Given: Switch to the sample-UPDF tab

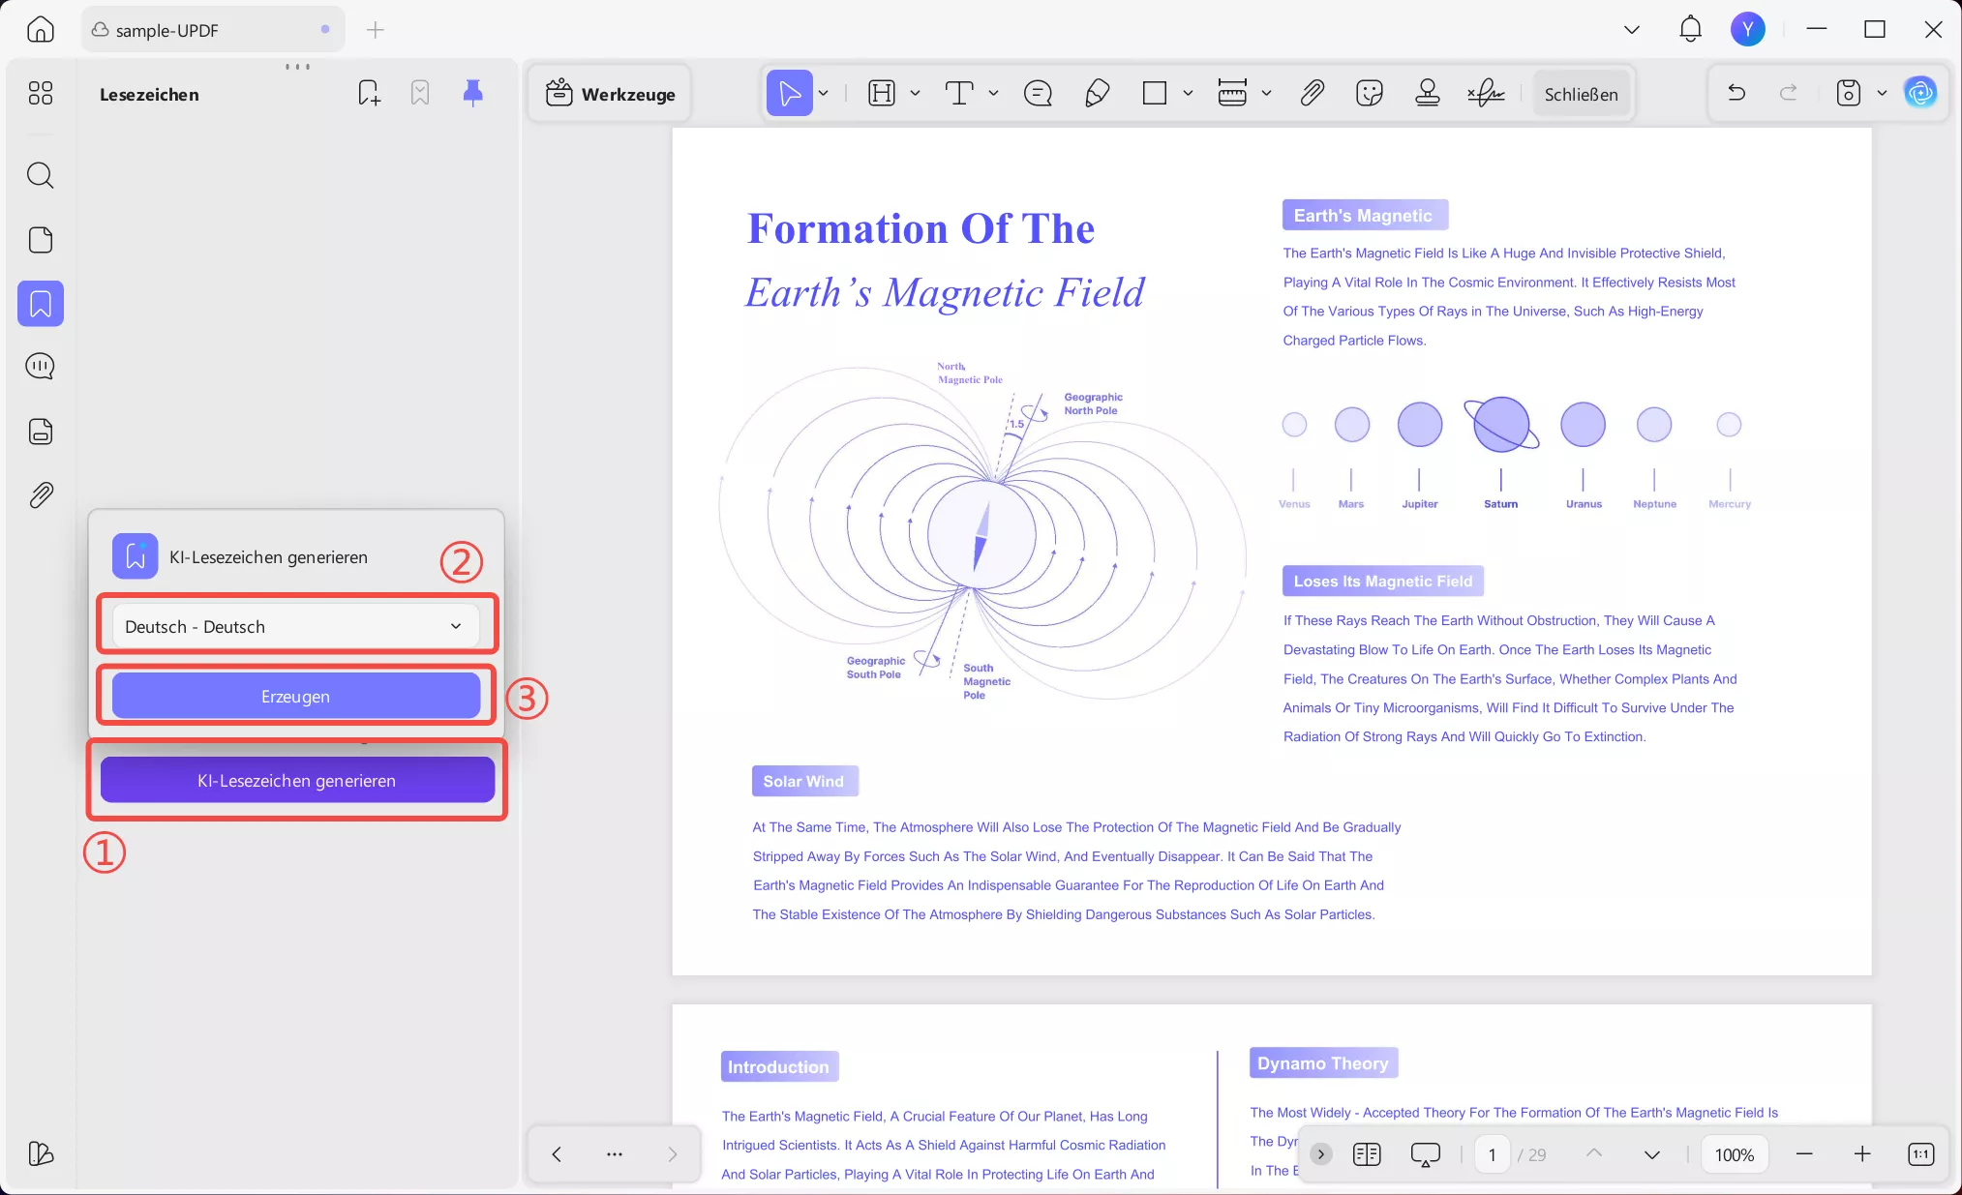Looking at the screenshot, I should coord(211,30).
